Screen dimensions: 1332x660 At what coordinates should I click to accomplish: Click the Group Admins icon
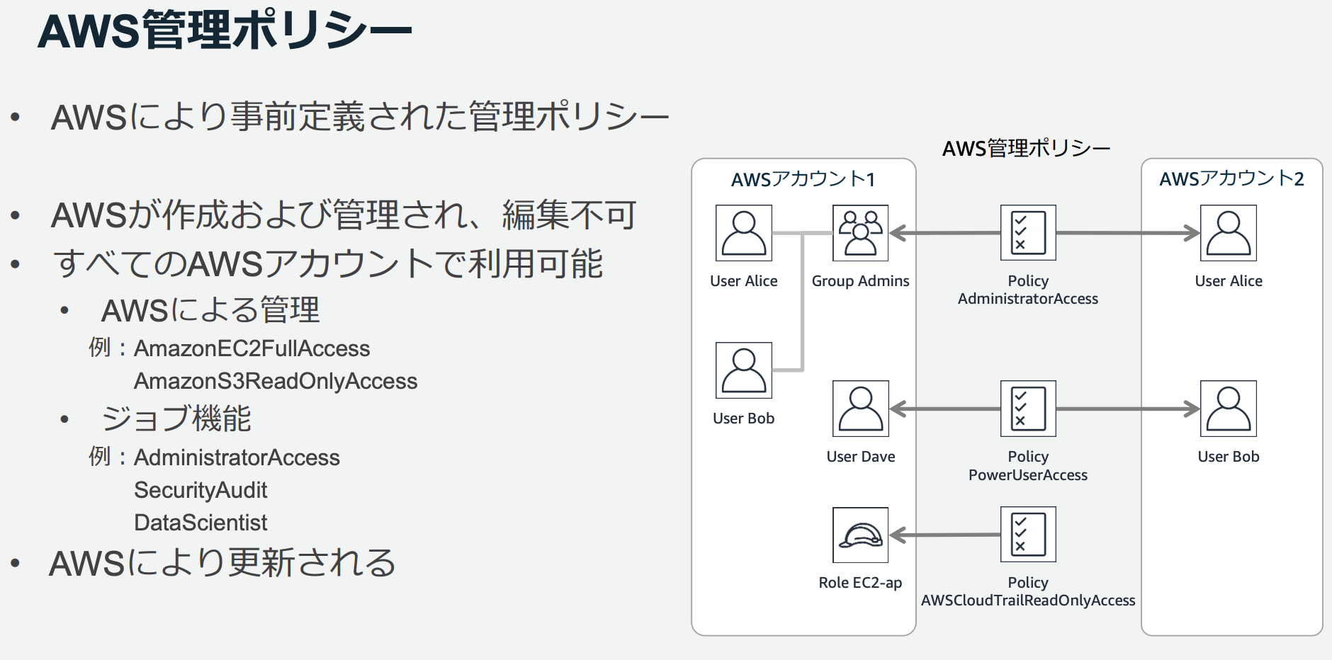tap(860, 233)
